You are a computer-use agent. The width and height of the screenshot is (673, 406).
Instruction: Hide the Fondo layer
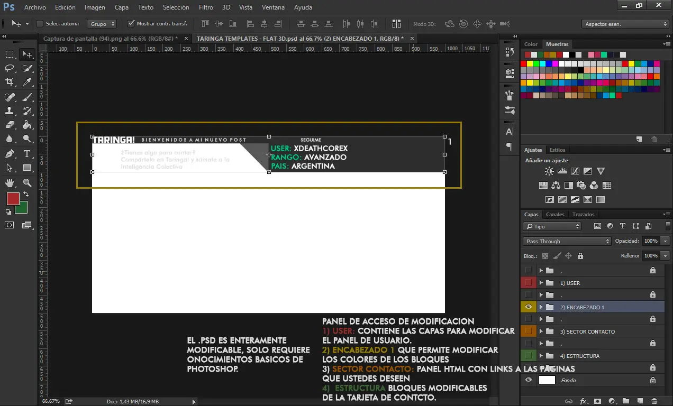tap(528, 380)
